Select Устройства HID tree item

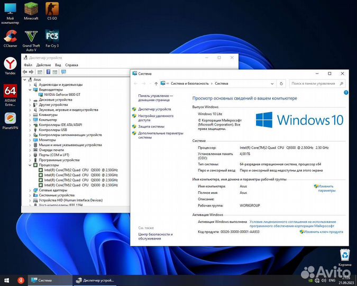pyautogui.click(x=70, y=200)
